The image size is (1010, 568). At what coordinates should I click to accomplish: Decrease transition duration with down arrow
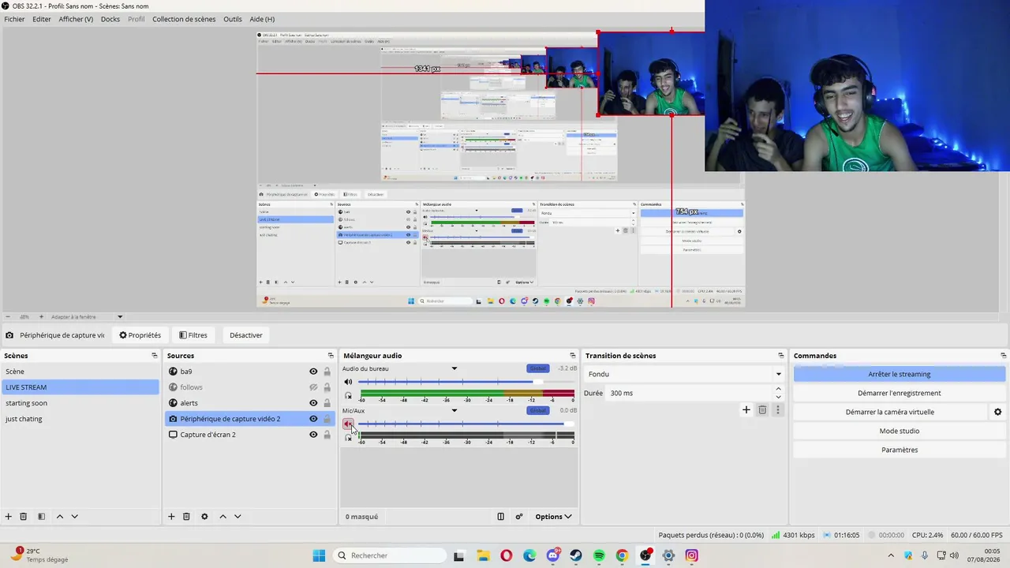pyautogui.click(x=778, y=397)
